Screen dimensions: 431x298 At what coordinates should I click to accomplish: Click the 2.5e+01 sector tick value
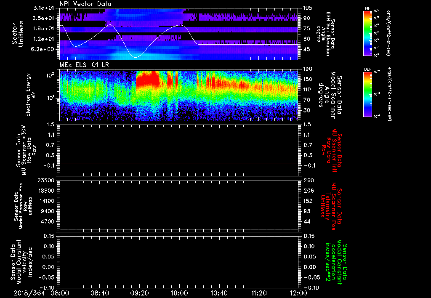44,18
